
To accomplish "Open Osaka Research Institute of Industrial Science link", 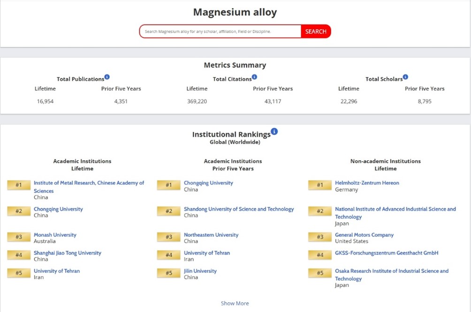I will point(391,271).
